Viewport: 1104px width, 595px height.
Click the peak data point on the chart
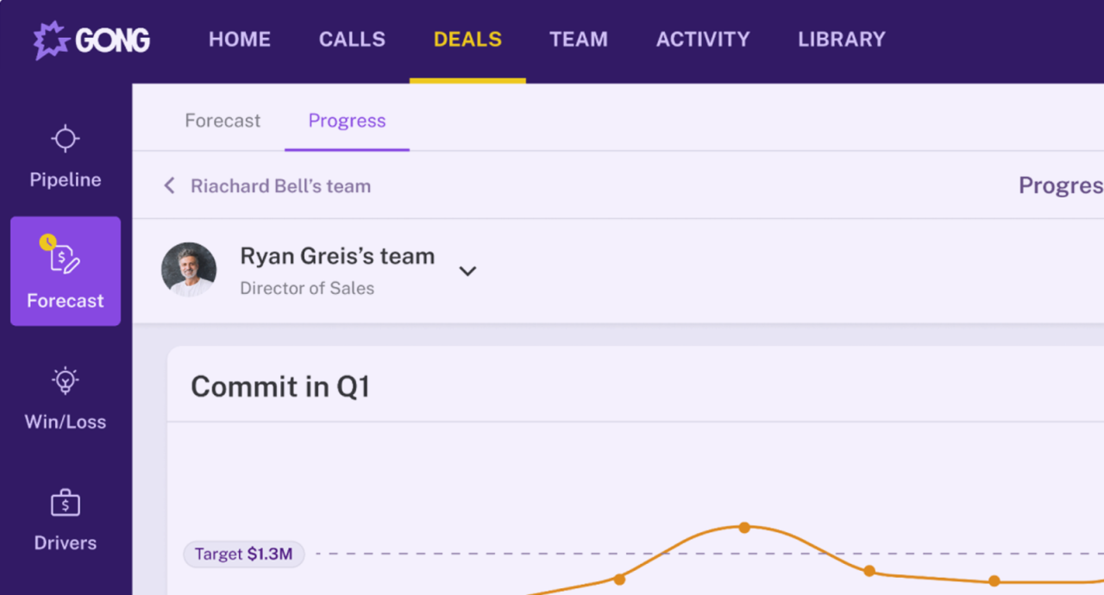click(744, 527)
